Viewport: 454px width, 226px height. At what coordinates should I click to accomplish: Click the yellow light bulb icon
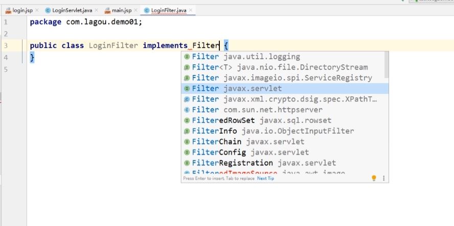pyautogui.click(x=374, y=178)
